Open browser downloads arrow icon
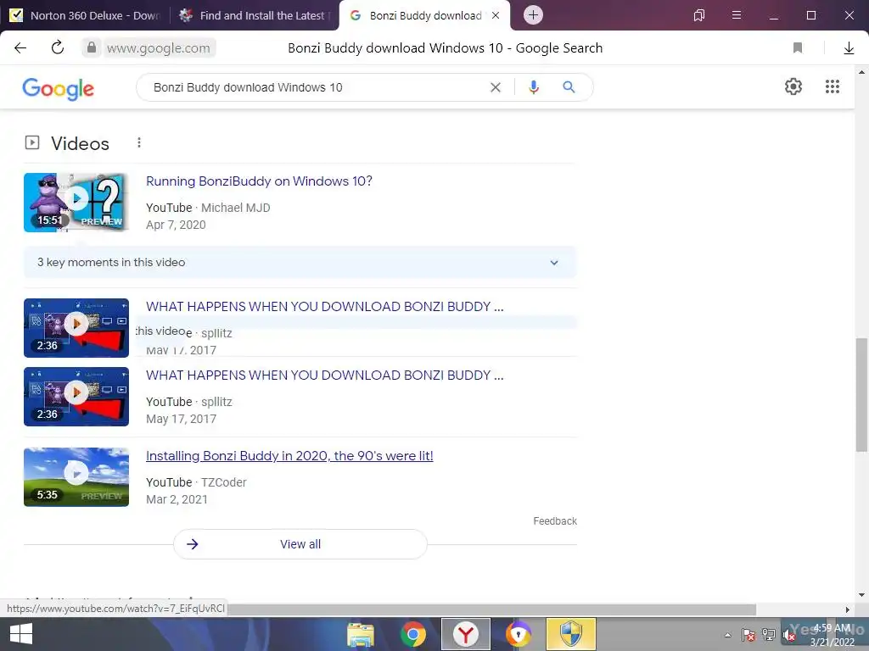 click(x=849, y=48)
